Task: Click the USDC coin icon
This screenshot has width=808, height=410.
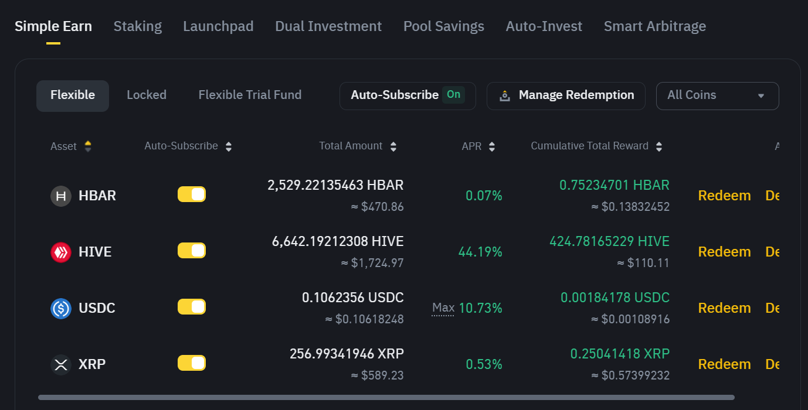Action: point(61,308)
